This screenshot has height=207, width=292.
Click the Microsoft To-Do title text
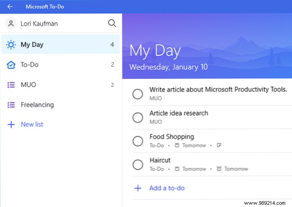tap(45, 7)
